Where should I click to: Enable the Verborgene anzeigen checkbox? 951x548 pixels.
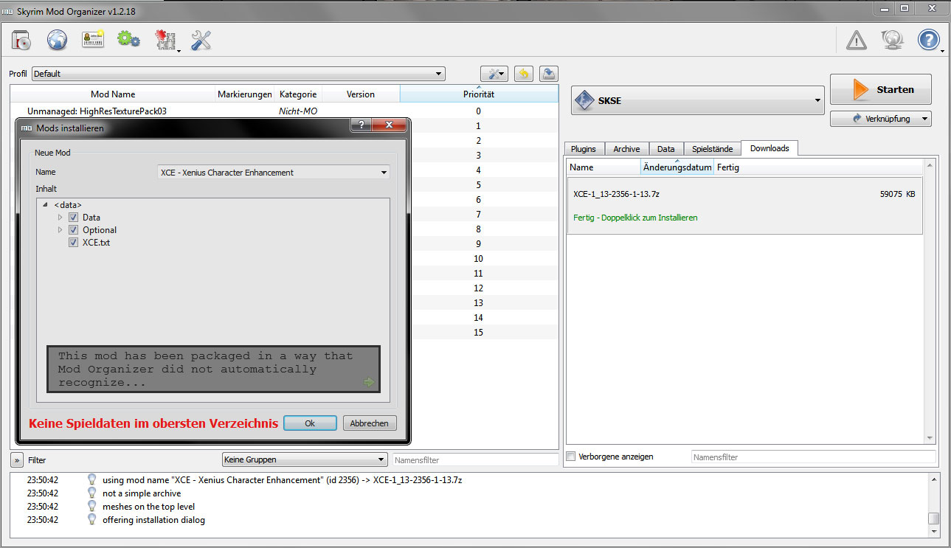570,457
